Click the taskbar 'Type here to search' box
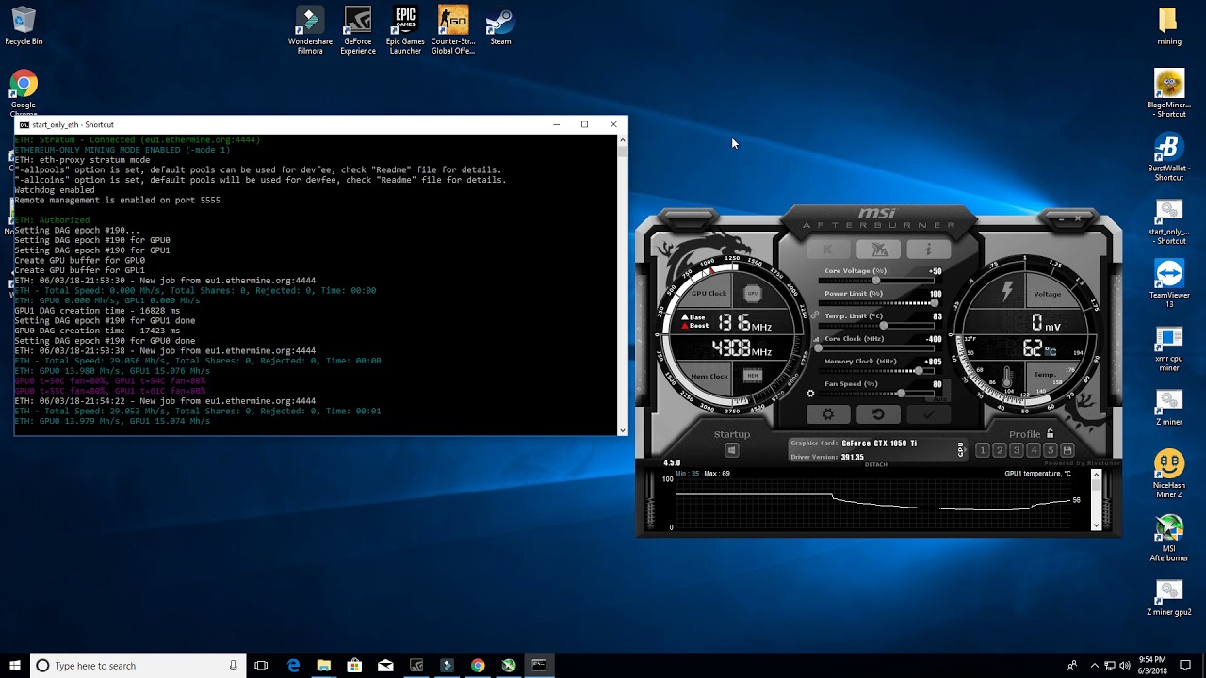This screenshot has height=678, width=1206. (x=138, y=666)
